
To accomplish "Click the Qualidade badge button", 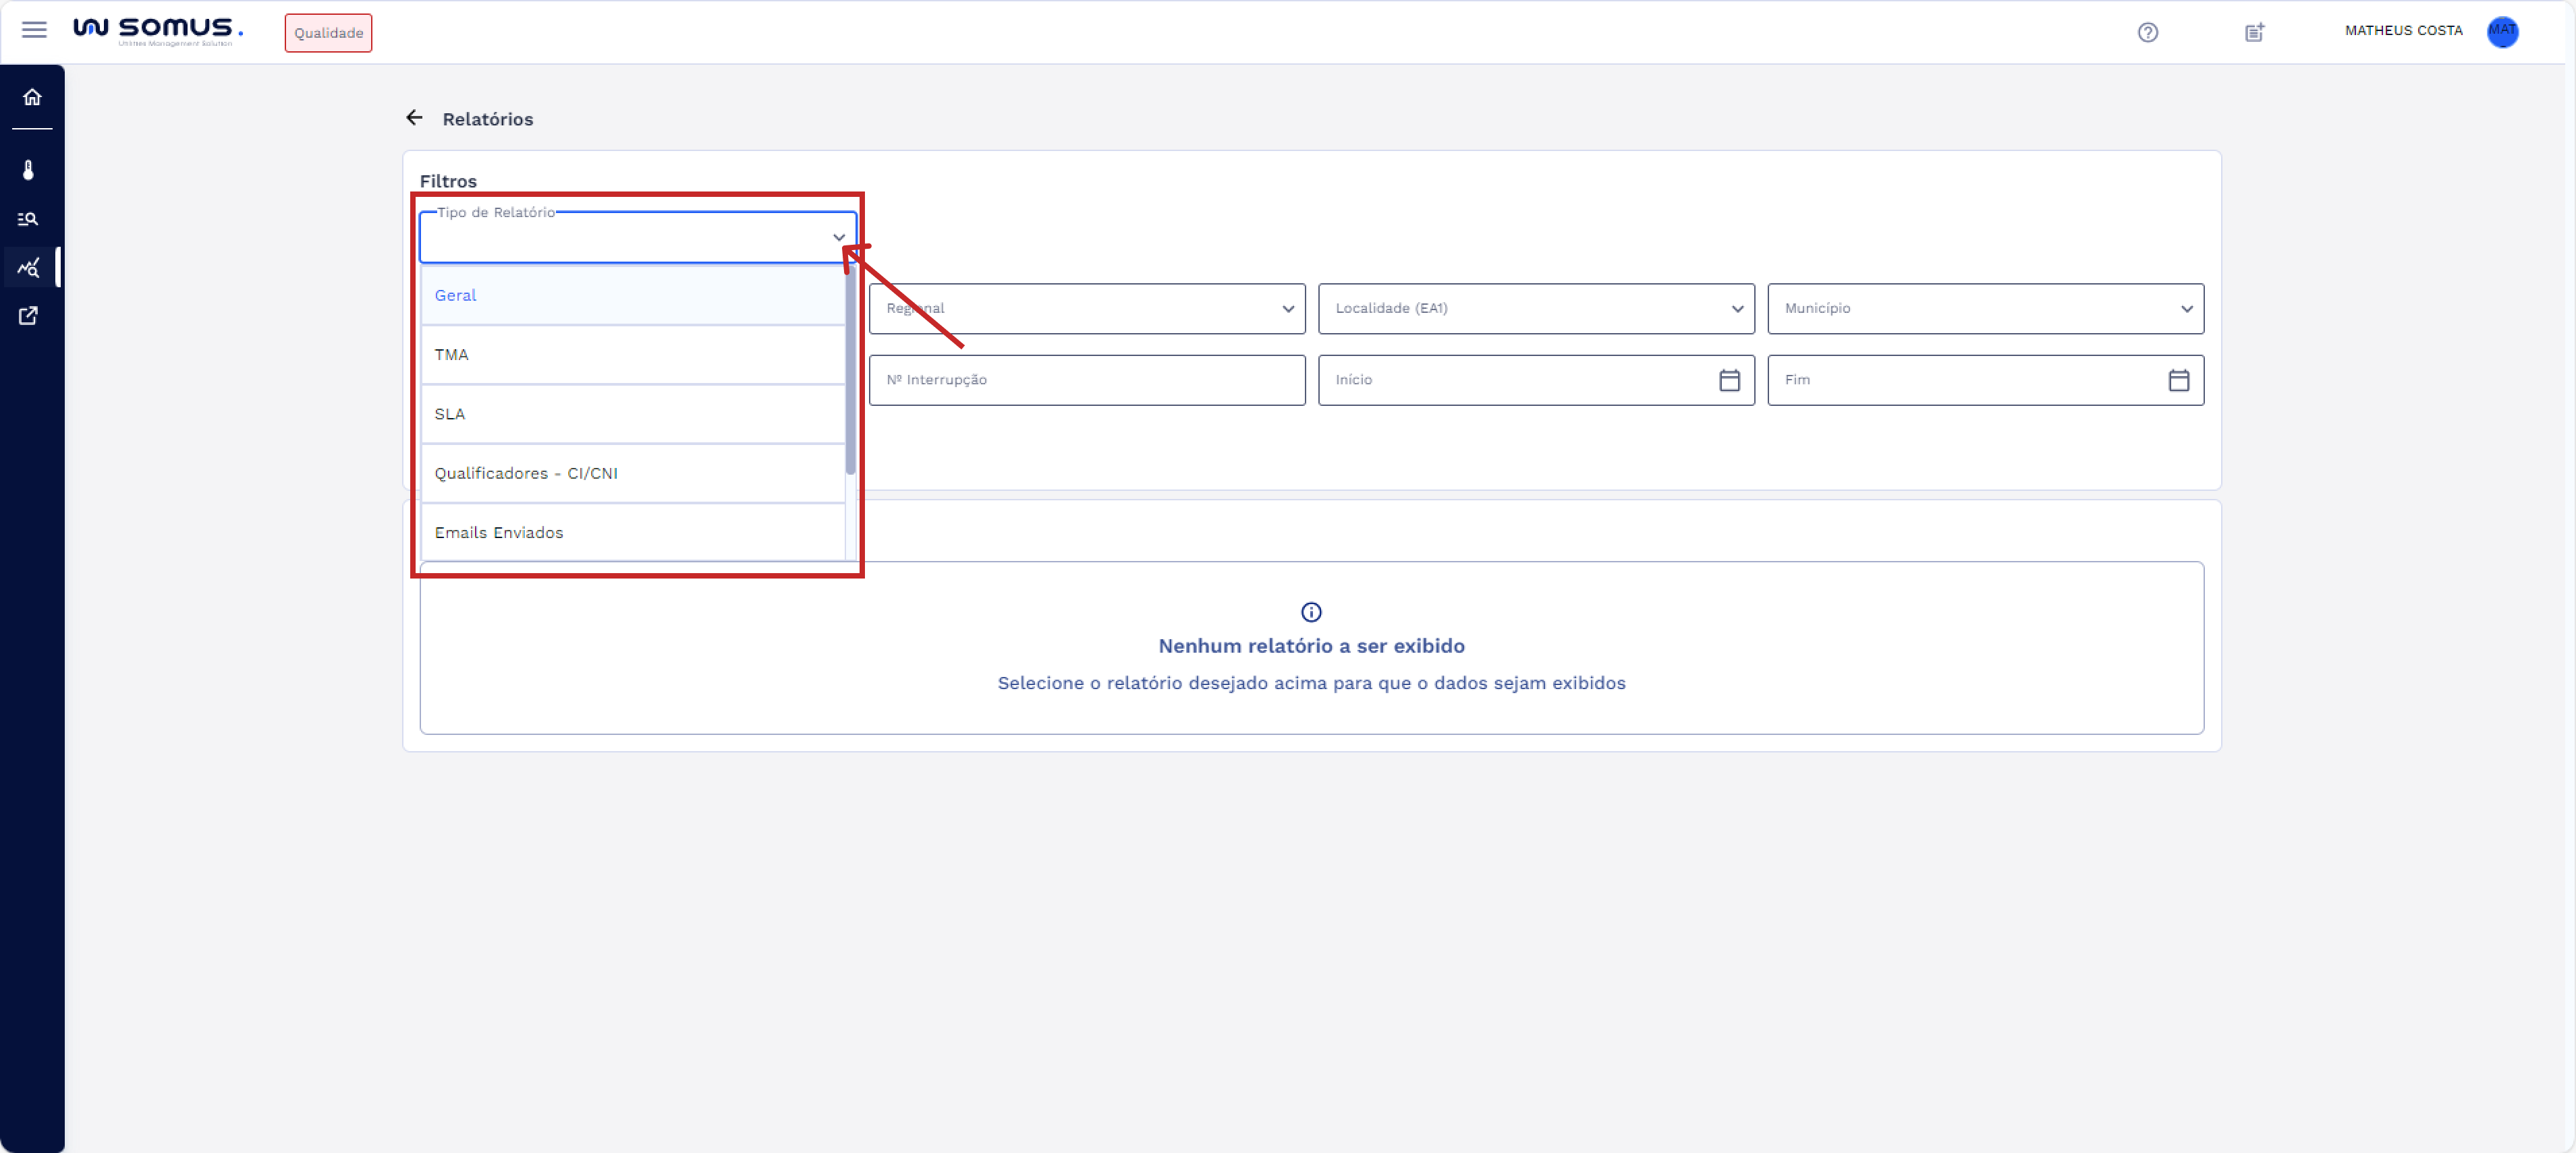I will [x=328, y=33].
